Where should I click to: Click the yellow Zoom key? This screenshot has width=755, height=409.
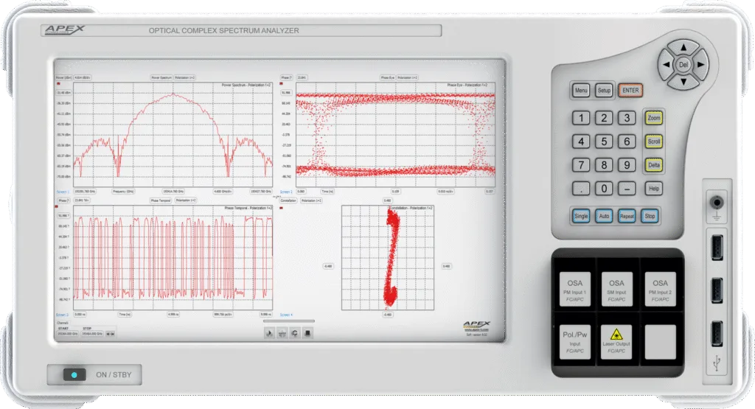[x=654, y=118]
